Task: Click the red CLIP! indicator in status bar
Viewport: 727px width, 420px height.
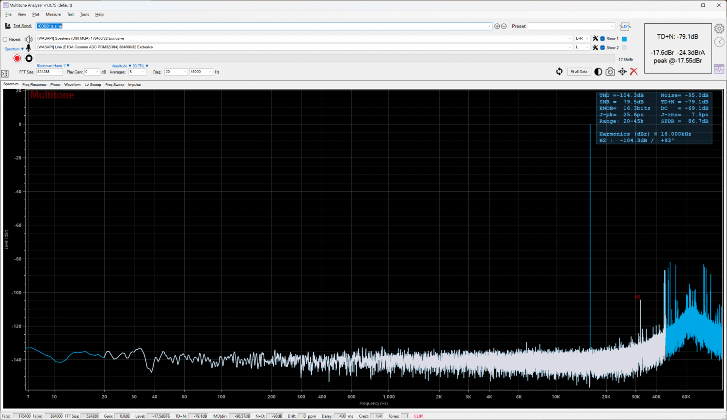Action: pos(419,416)
